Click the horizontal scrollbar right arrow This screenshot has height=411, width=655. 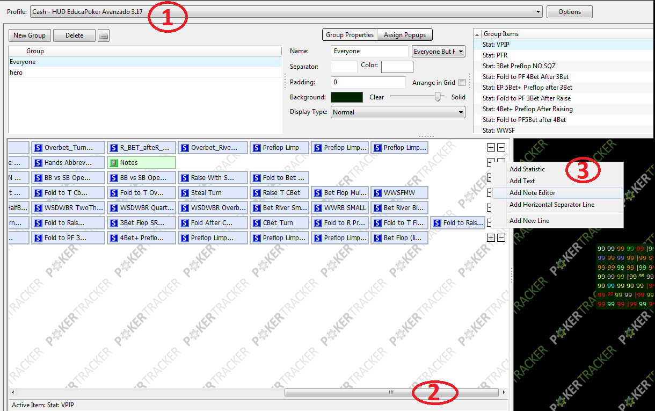(x=503, y=393)
